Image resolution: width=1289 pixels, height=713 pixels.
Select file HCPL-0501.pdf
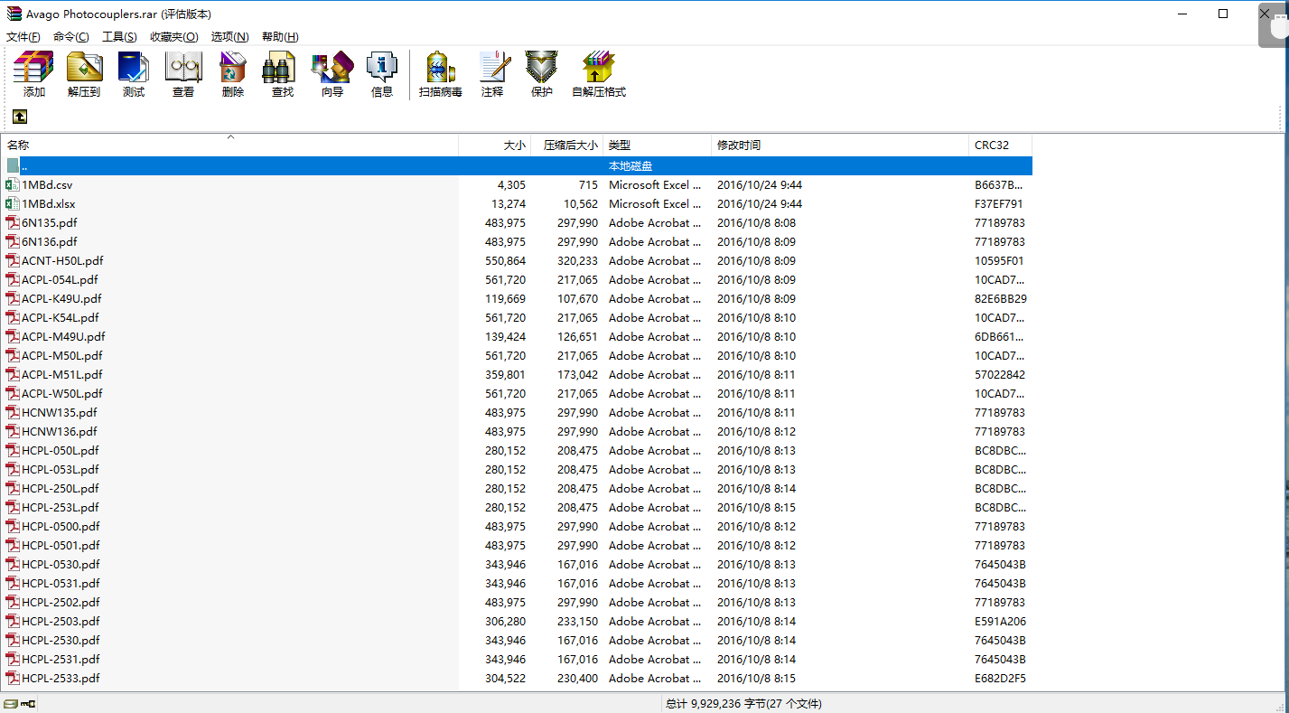(x=61, y=545)
